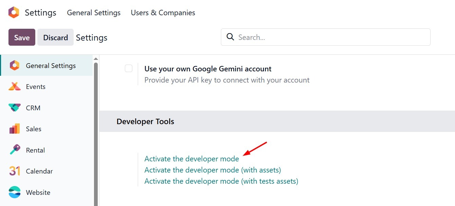Activate developer mode with assets
This screenshot has width=455, height=206.
pyautogui.click(x=212, y=170)
